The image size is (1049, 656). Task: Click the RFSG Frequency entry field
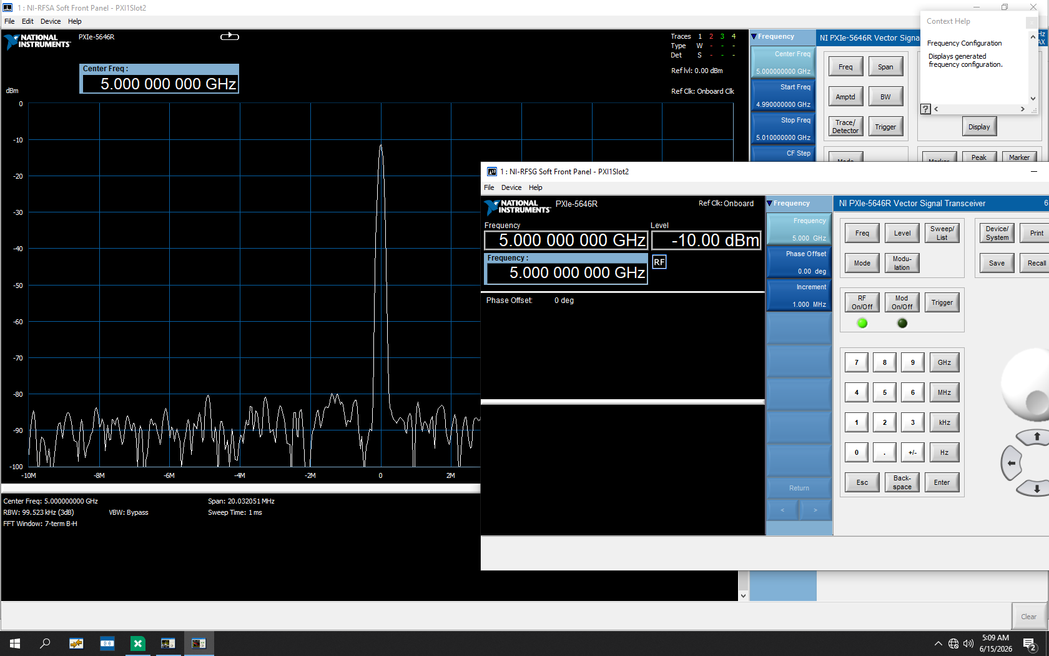(567, 273)
